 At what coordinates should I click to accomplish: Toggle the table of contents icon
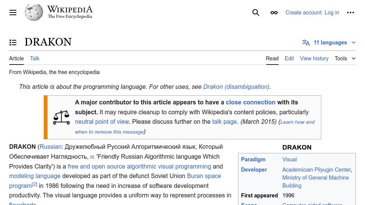(13, 43)
